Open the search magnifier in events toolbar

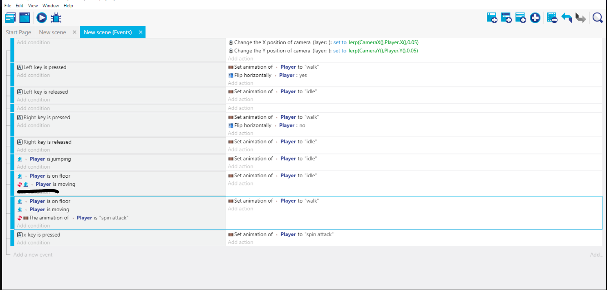coord(598,18)
